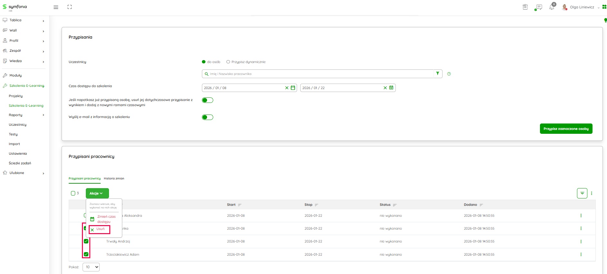
Task: Open the Akcje dropdown button
Action: (97, 193)
